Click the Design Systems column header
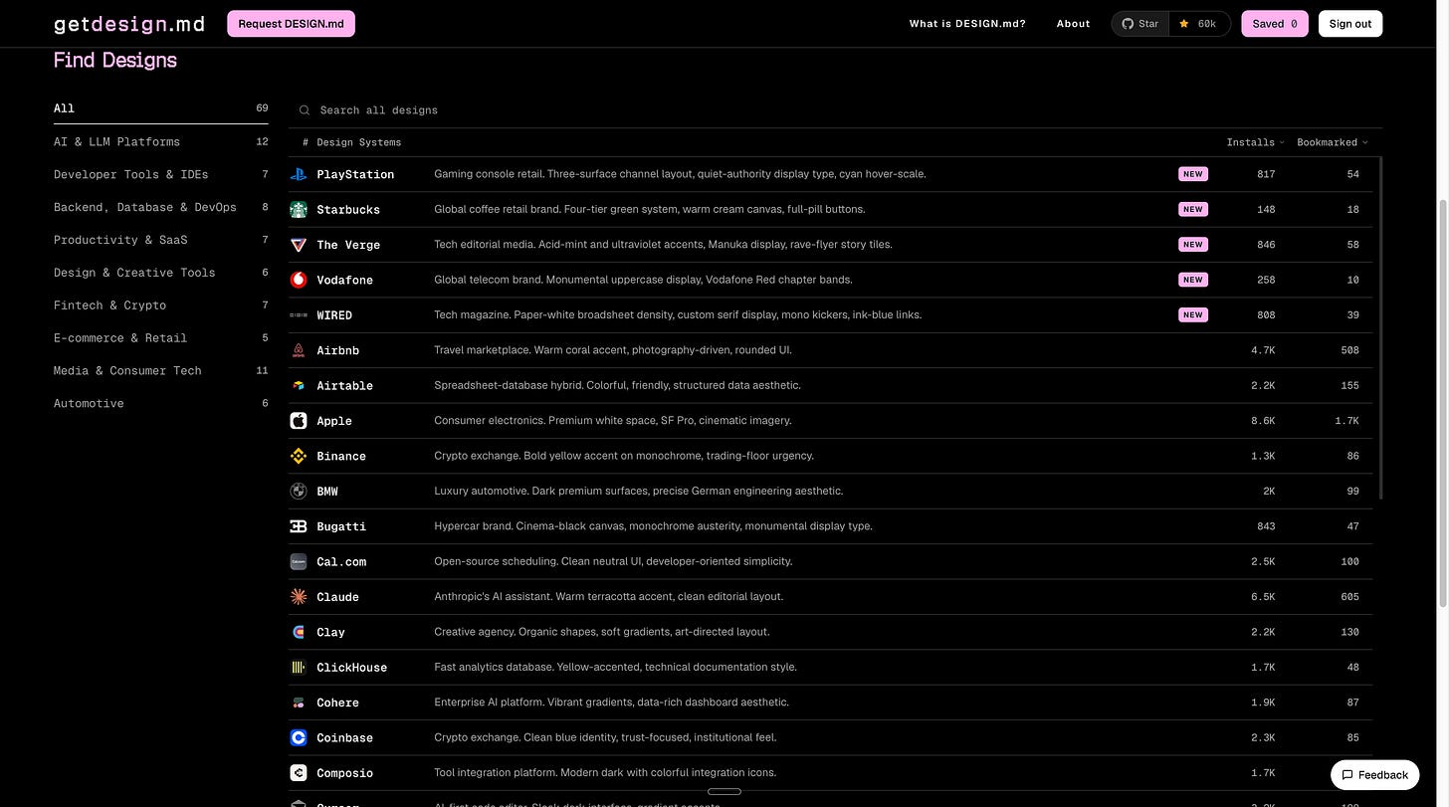The height and width of the screenshot is (807, 1449). [358, 142]
